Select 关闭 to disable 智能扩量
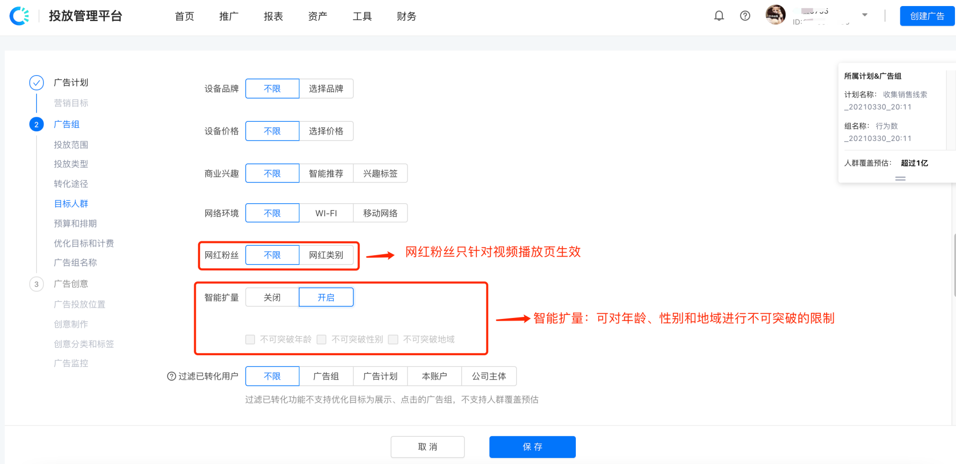Image resolution: width=956 pixels, height=464 pixels. 271,297
